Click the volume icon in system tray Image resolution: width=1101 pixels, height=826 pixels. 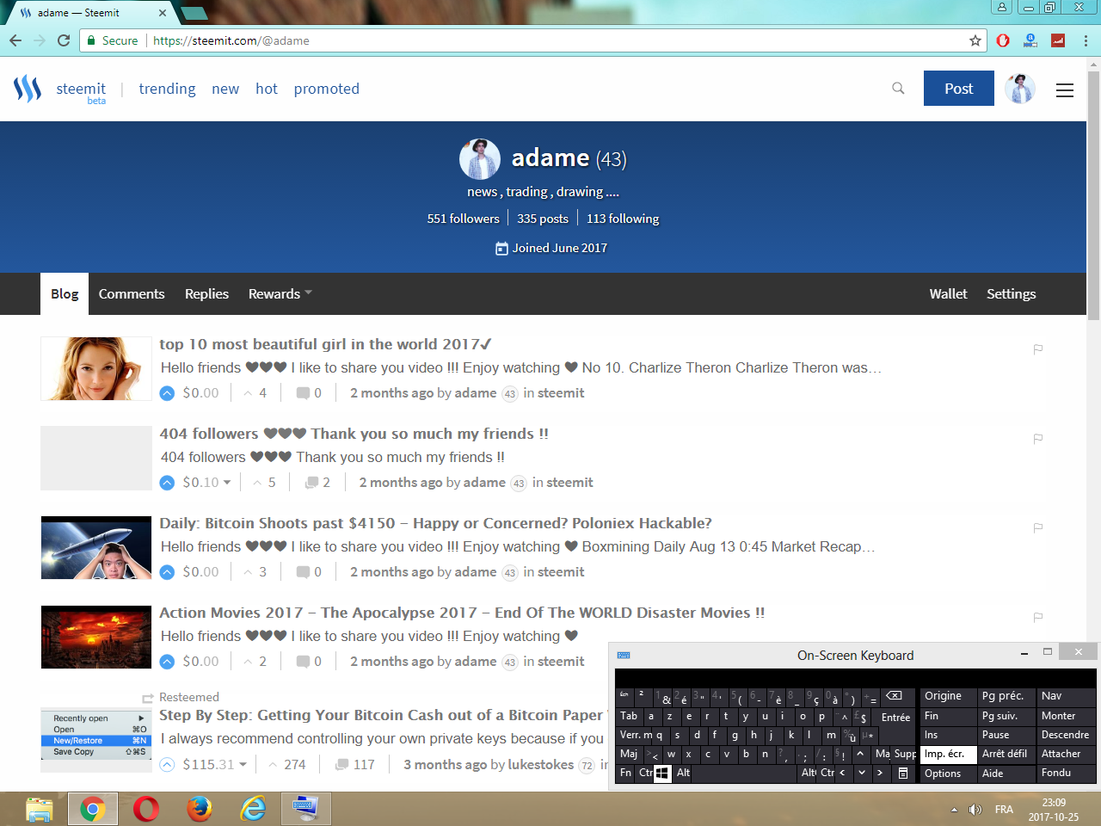[x=975, y=810]
